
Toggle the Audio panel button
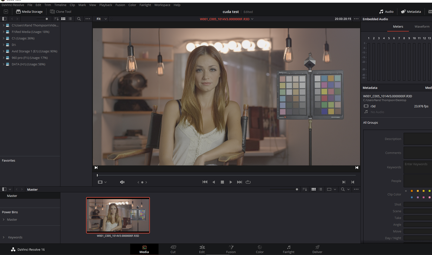pos(386,11)
